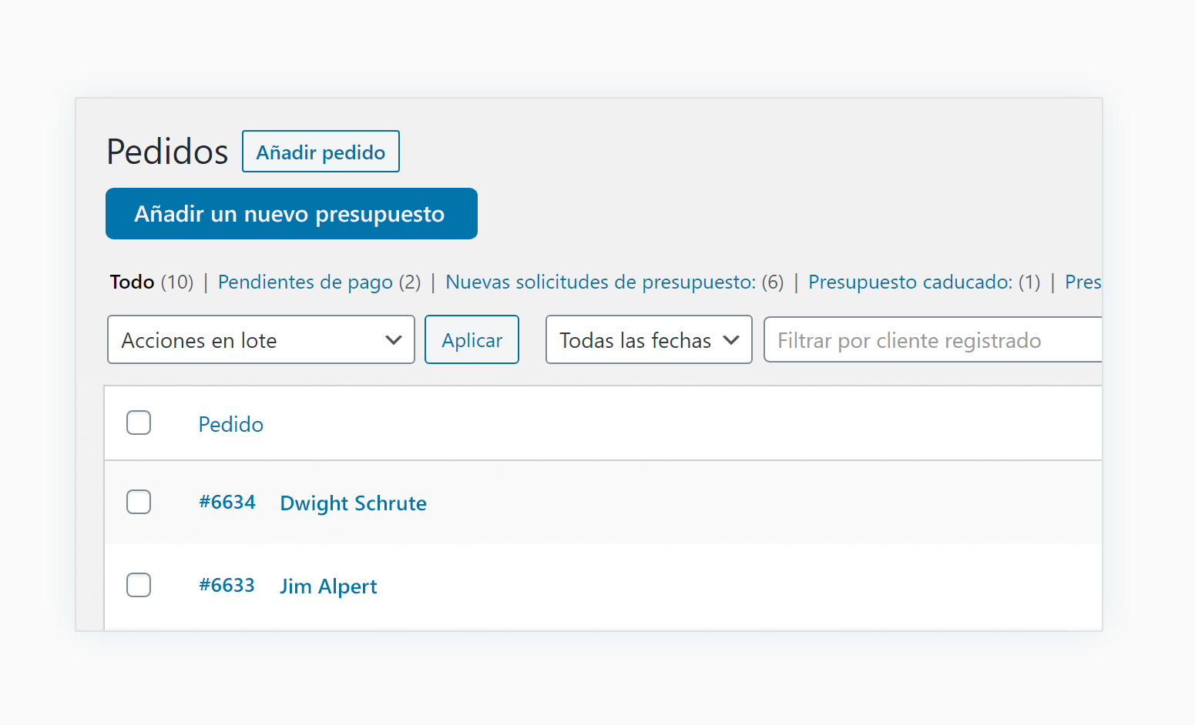The image size is (1195, 725).
Task: Expand the Acciones en lote dropdown
Action: coord(261,339)
